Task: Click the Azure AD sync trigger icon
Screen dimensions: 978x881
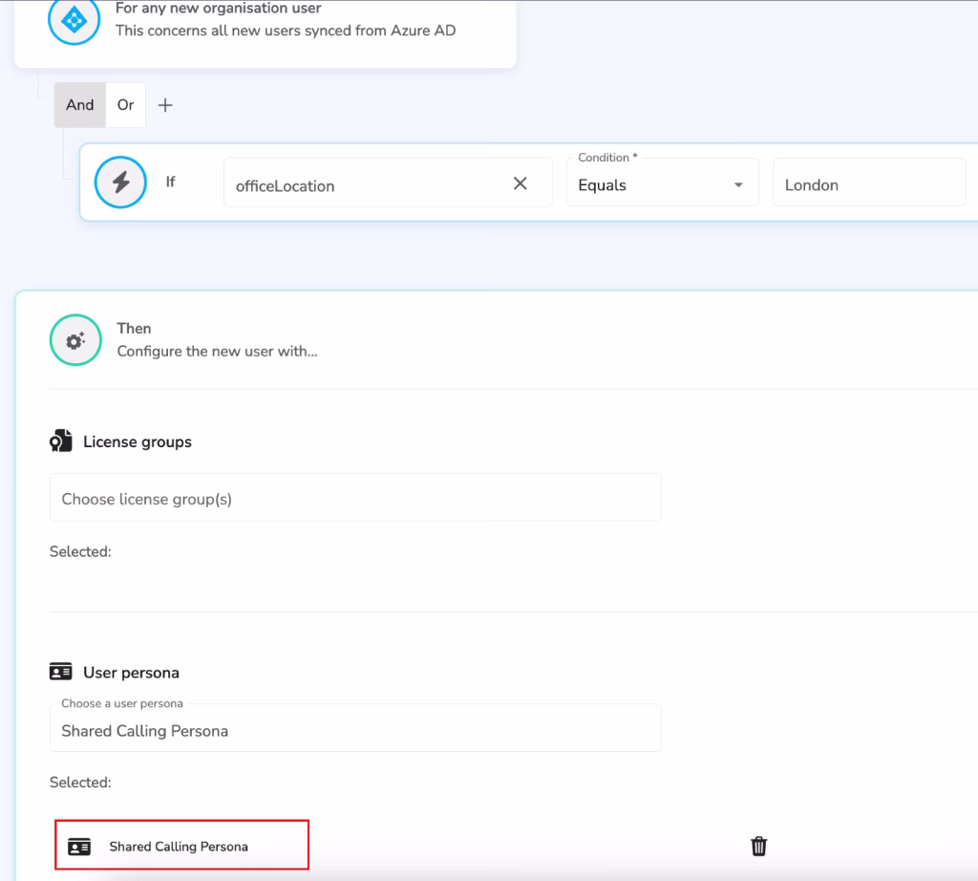Action: coord(74,21)
